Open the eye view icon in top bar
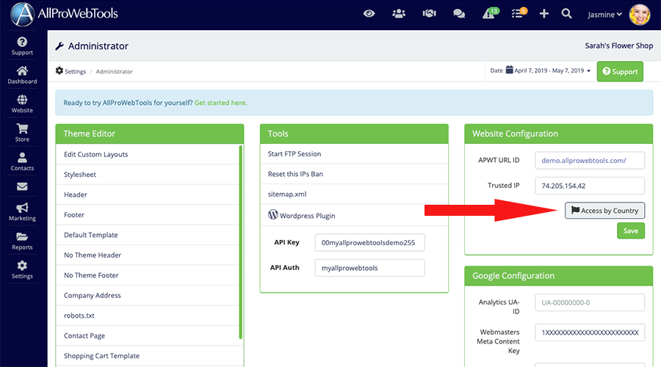 coord(369,14)
